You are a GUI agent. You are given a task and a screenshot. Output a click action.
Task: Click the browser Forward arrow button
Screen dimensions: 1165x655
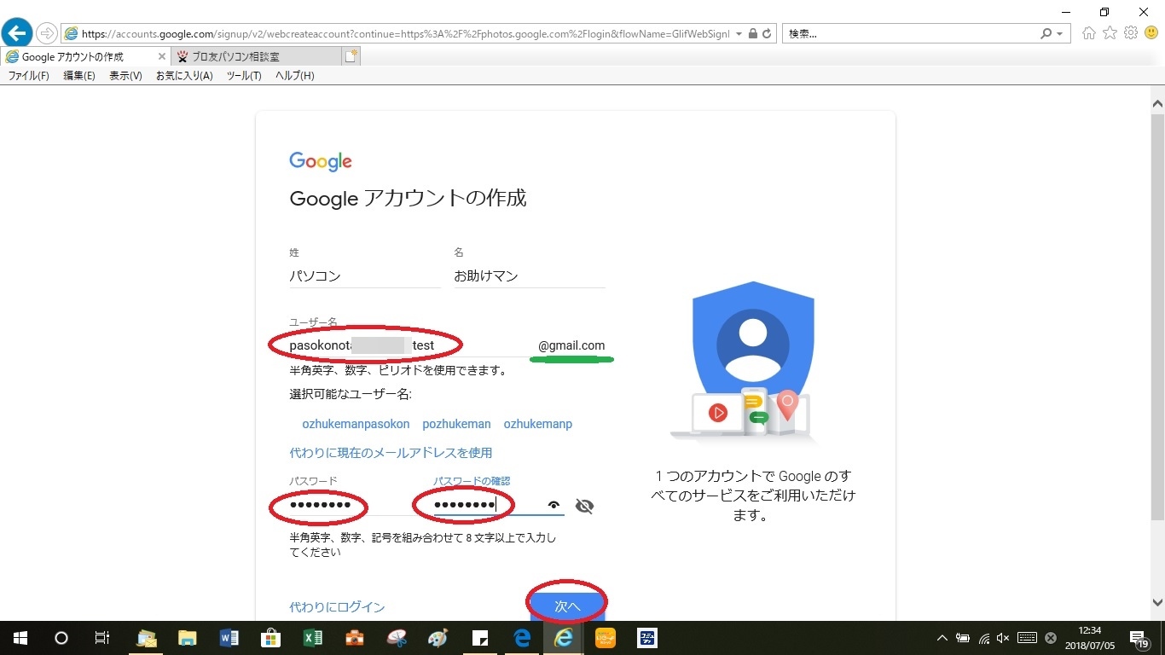[x=47, y=34]
